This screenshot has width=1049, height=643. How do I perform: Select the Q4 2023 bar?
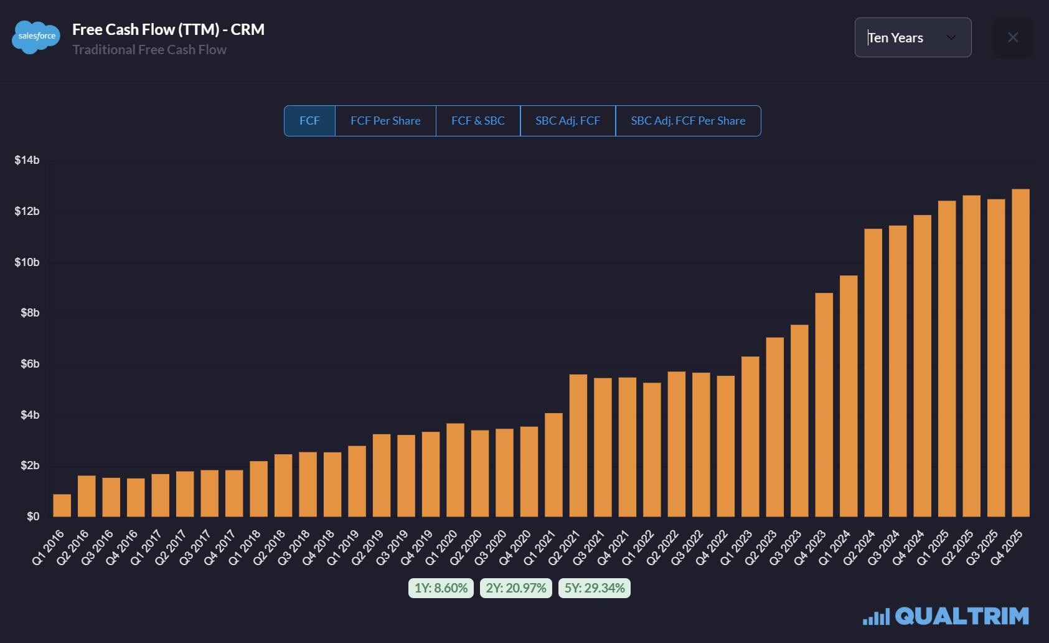click(824, 405)
